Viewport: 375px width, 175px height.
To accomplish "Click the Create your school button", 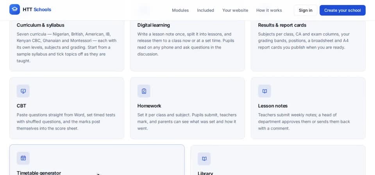I will click(343, 10).
